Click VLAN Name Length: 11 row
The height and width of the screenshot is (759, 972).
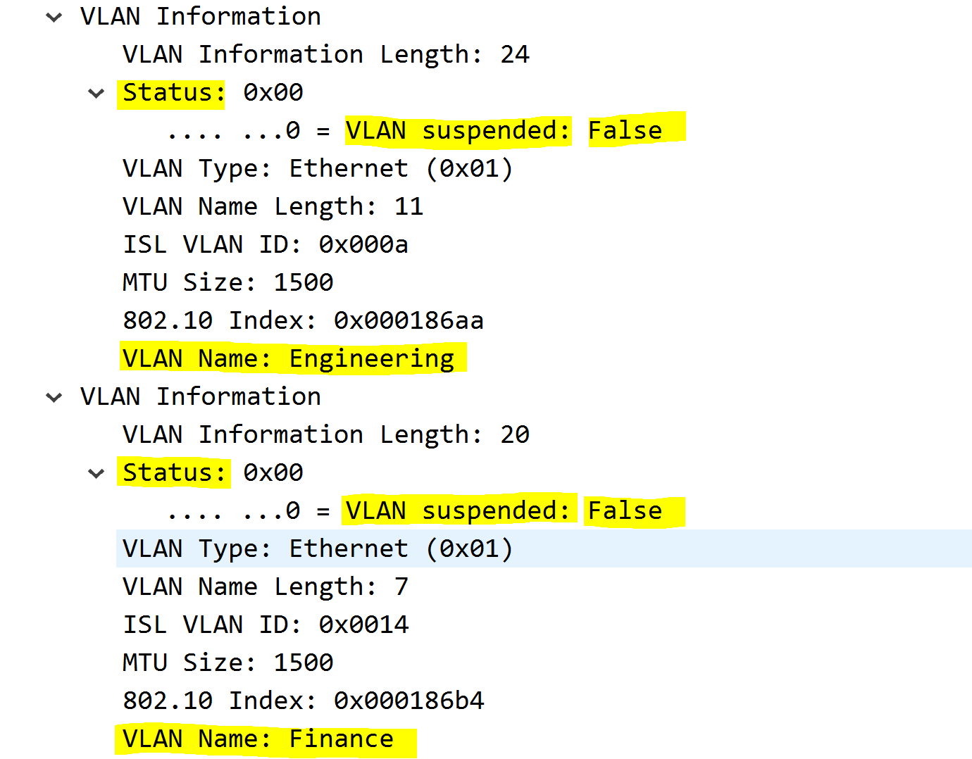coord(273,207)
